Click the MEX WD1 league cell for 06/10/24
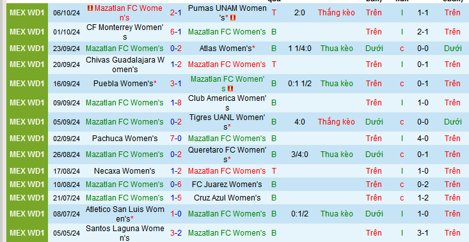The height and width of the screenshot is (242, 469). click(27, 13)
